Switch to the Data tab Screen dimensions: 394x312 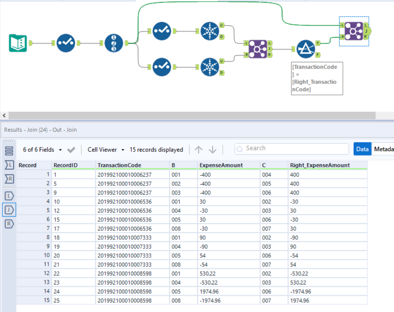pyautogui.click(x=362, y=149)
